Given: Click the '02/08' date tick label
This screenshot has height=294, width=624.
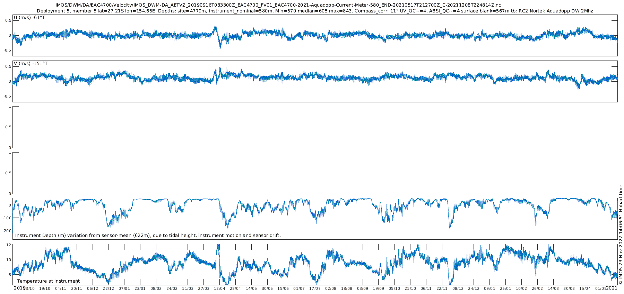Looking at the screenshot, I should coord(331,288).
